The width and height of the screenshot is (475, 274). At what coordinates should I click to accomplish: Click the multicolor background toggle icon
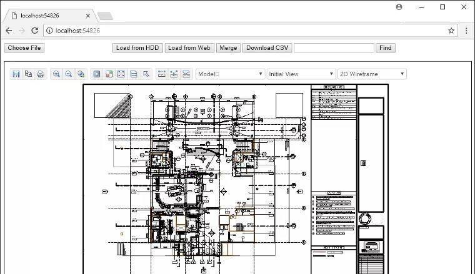click(109, 74)
